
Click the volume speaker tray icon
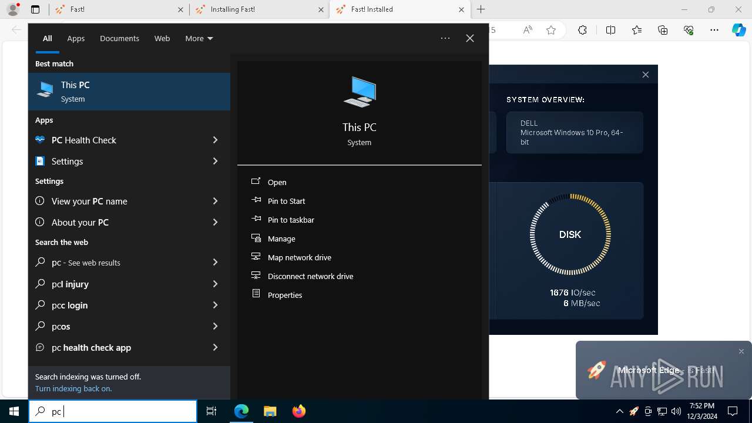pyautogui.click(x=676, y=411)
